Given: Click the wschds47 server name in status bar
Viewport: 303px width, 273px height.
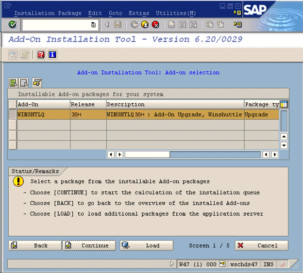Looking at the screenshot, I should 244,264.
